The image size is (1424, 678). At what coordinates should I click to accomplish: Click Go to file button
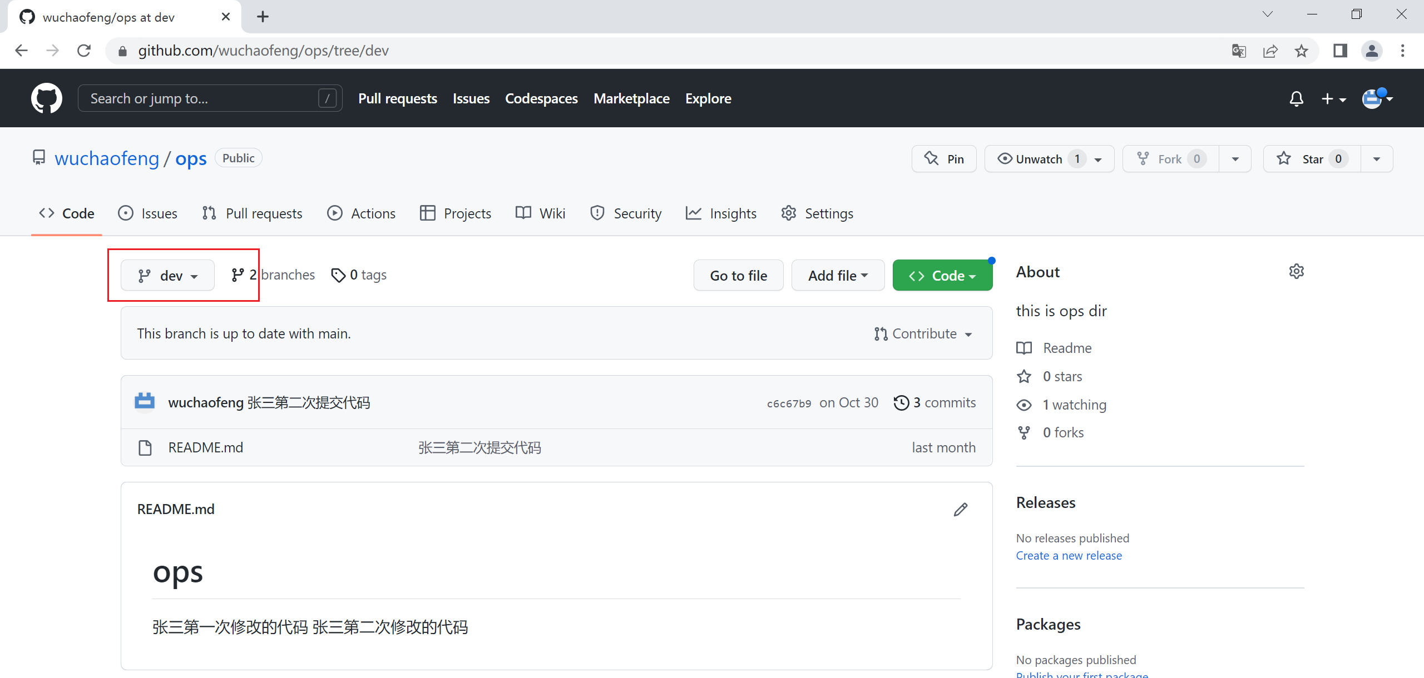pyautogui.click(x=739, y=276)
